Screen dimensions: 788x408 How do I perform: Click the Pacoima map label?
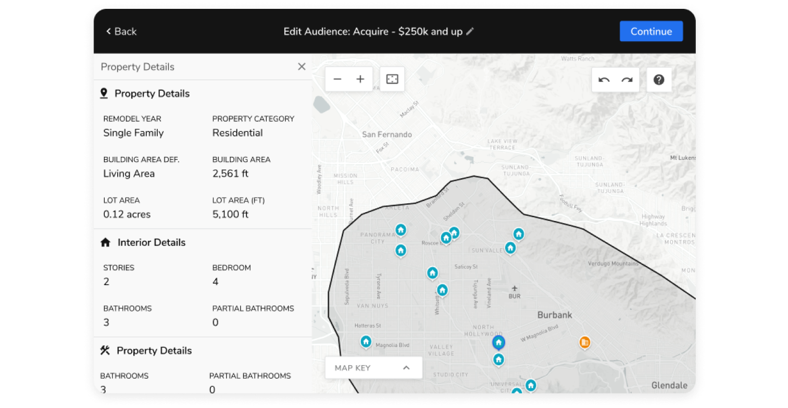[404, 169]
